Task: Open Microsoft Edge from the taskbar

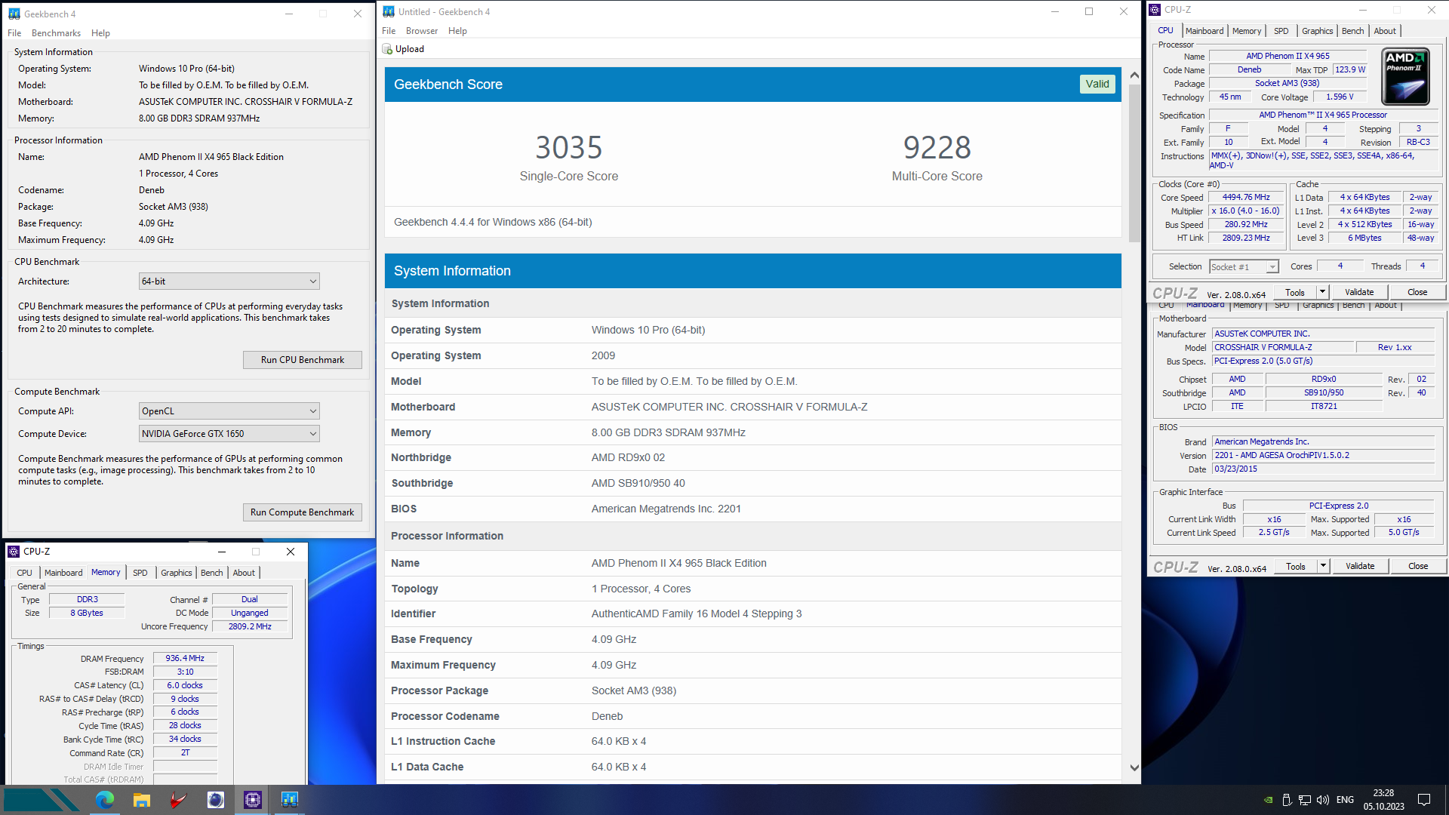Action: tap(104, 800)
